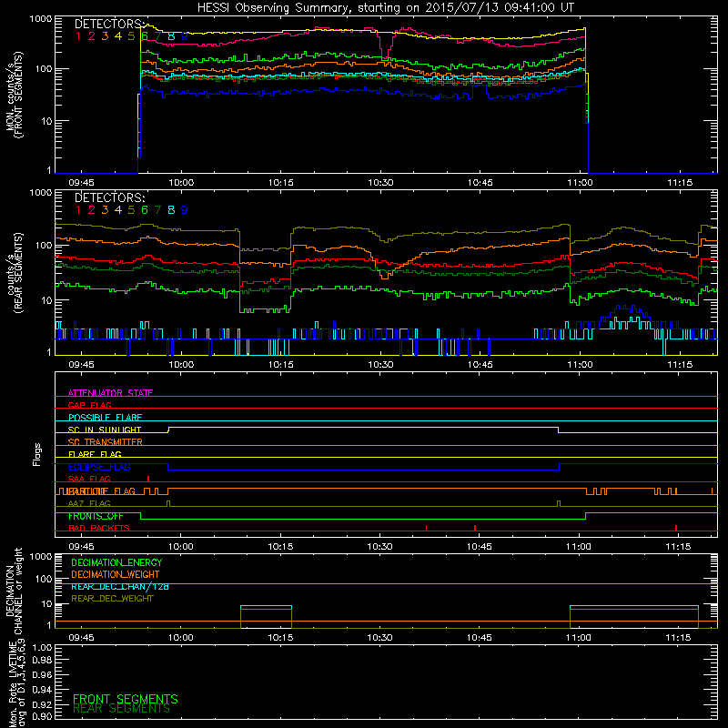Viewport: 728px width, 728px height.
Task: Click the counts/s (REAR SEGMENTS) axis title
Action: pos(14,273)
